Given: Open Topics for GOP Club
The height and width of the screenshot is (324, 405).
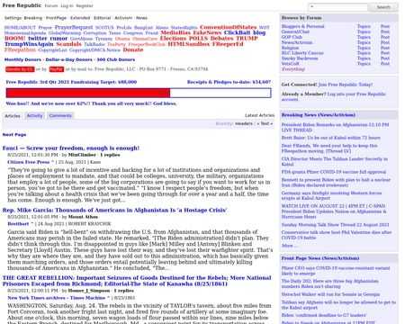Looking at the screenshot, I should pos(364,37).
